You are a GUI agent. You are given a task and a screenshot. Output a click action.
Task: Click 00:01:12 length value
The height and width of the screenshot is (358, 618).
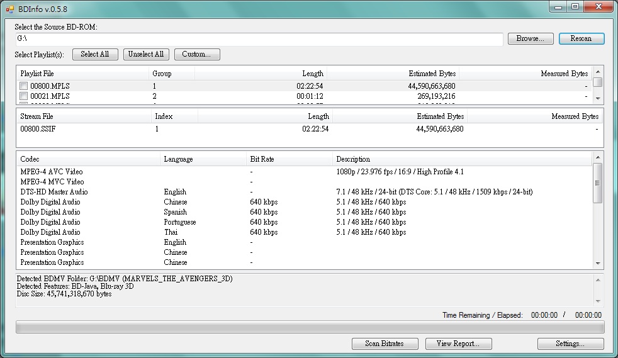click(310, 96)
